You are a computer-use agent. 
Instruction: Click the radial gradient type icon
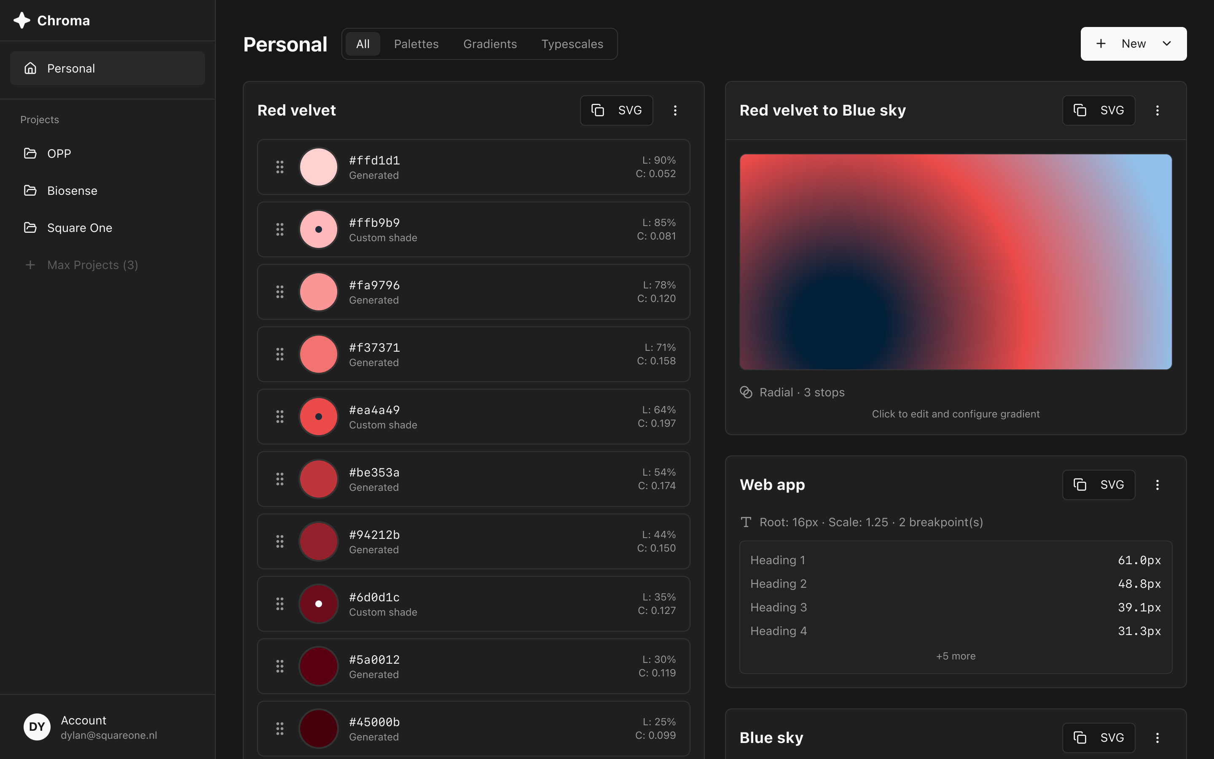click(746, 393)
